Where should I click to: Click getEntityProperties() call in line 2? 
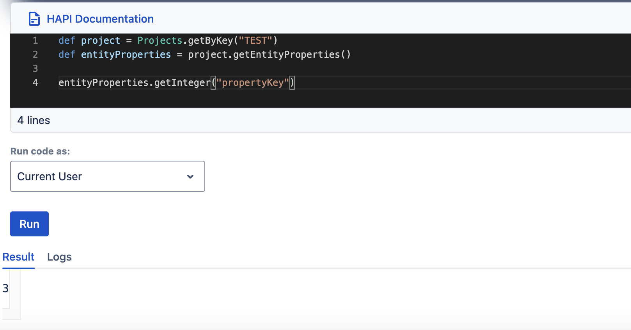tap(292, 55)
